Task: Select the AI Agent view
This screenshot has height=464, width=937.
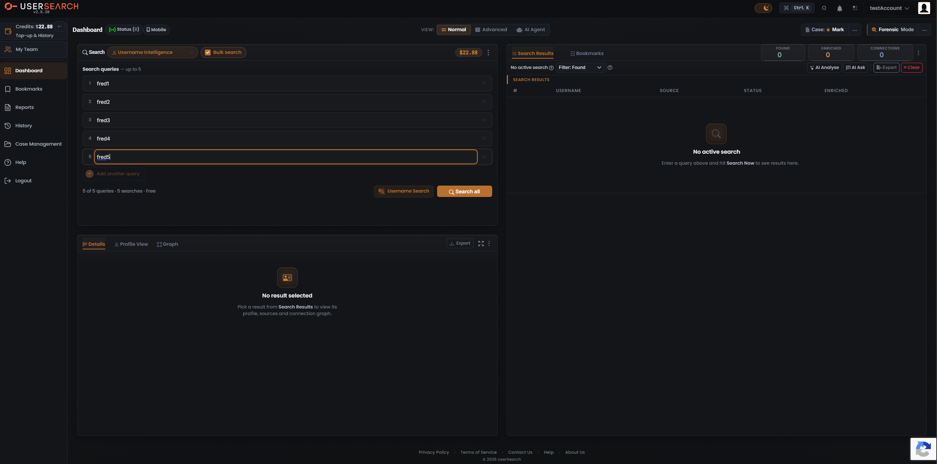Action: [531, 30]
